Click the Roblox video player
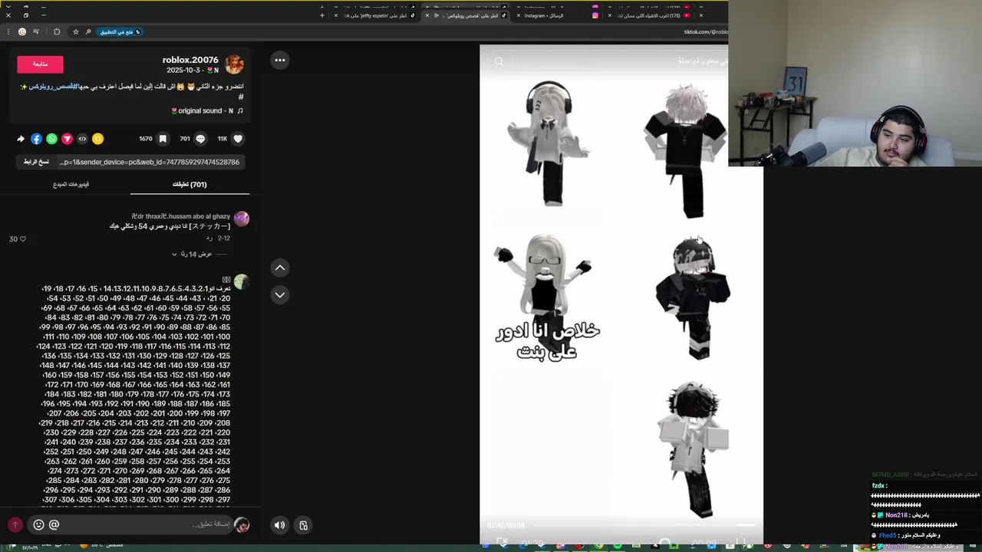Viewport: 982px width, 552px height. 621,294
